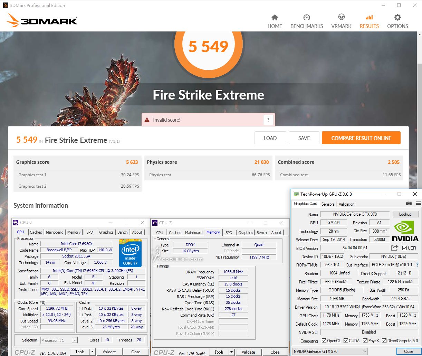
Task: Click the Physics score value 21 030
Action: click(261, 162)
